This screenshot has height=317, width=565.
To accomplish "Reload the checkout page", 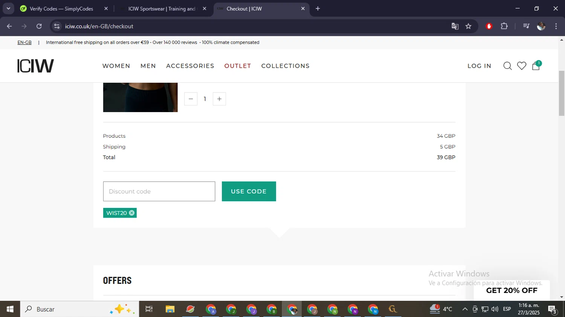I will tap(39, 26).
